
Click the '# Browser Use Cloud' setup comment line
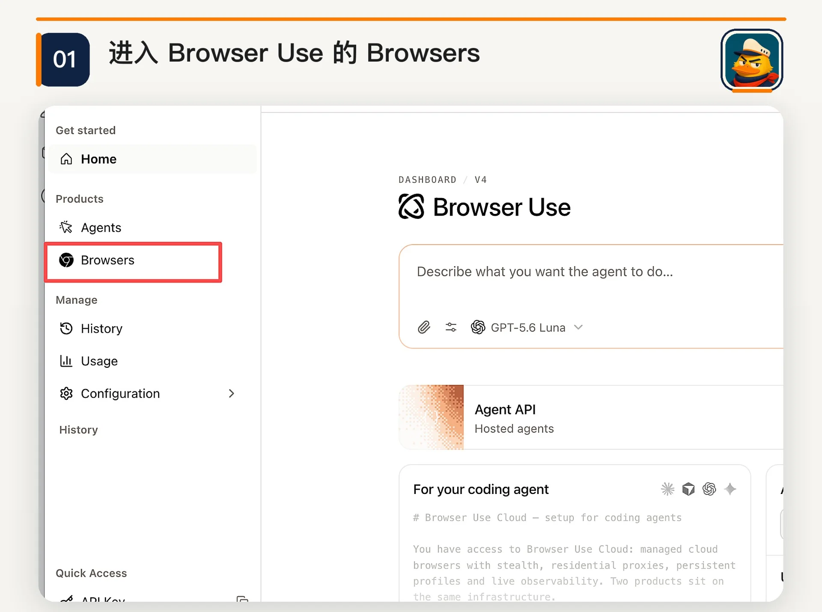(547, 518)
